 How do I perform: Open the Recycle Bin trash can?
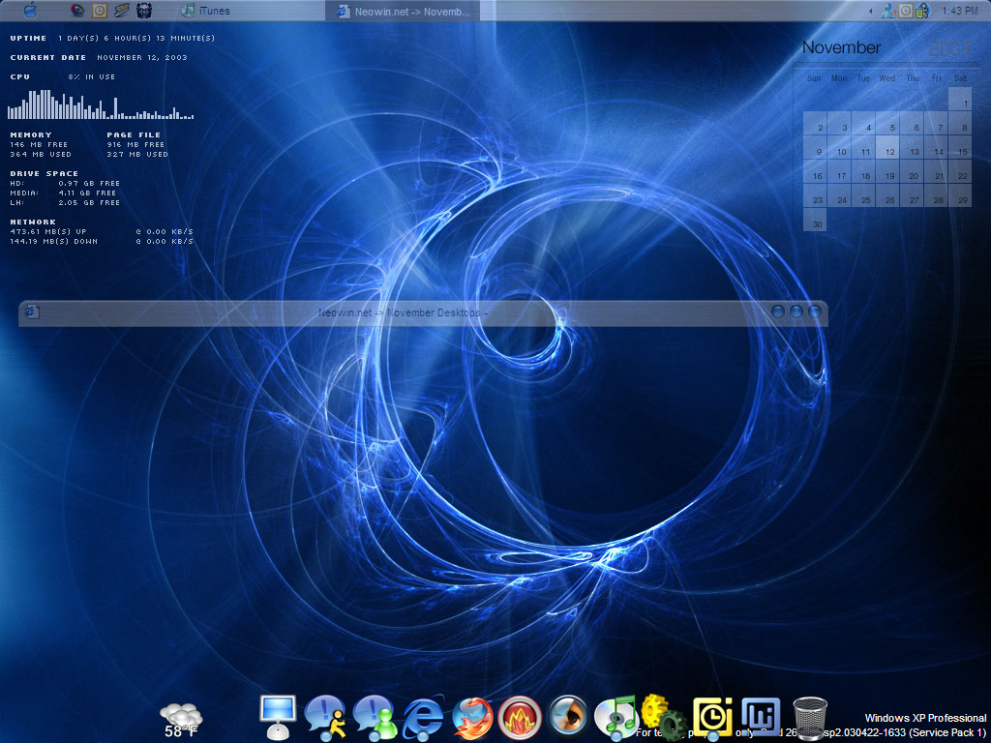810,718
